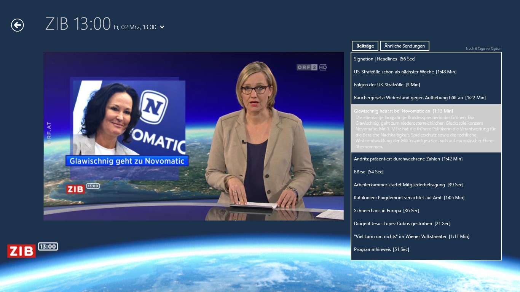Play the Programmhinweis segment
The width and height of the screenshot is (520, 292).
pos(426,249)
